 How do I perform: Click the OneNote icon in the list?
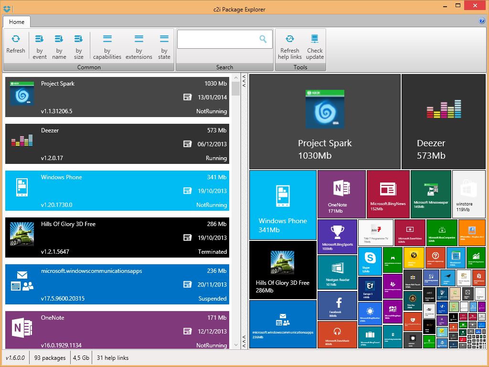pos(22,328)
